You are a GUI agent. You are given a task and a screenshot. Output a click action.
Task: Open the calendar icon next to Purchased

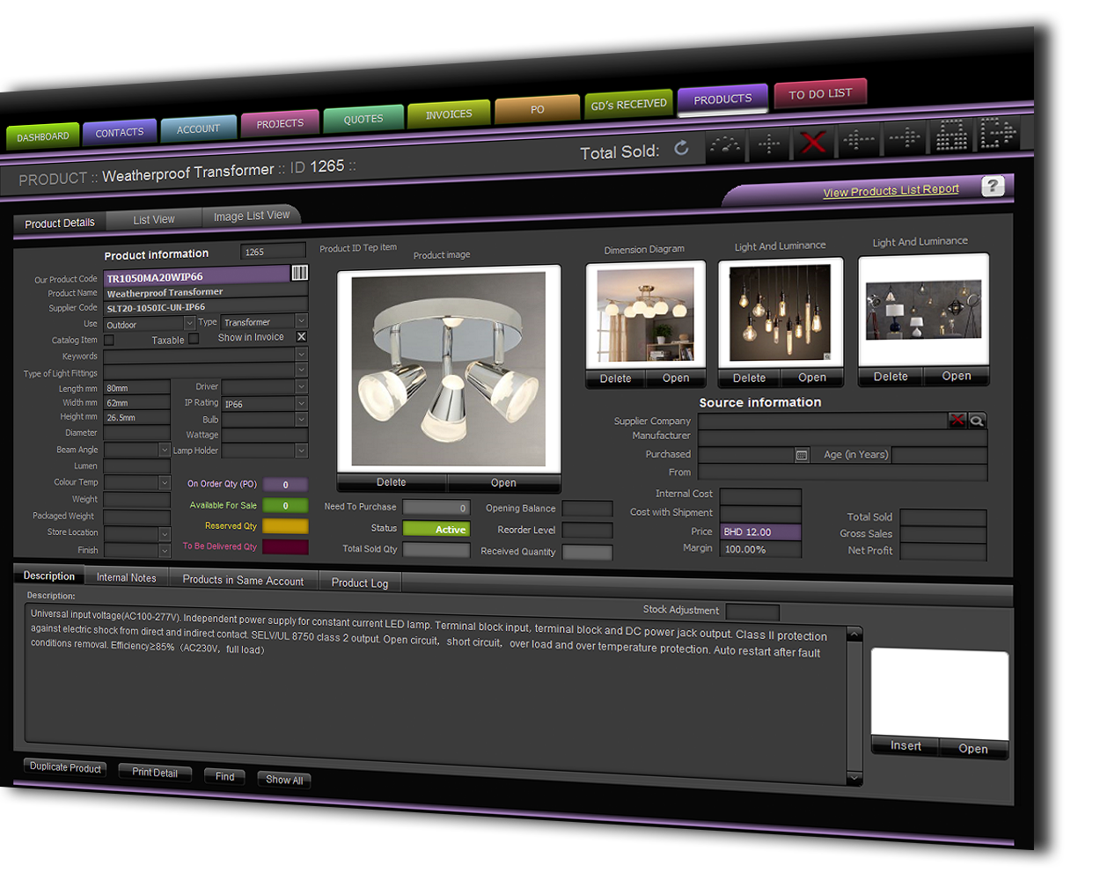point(801,455)
